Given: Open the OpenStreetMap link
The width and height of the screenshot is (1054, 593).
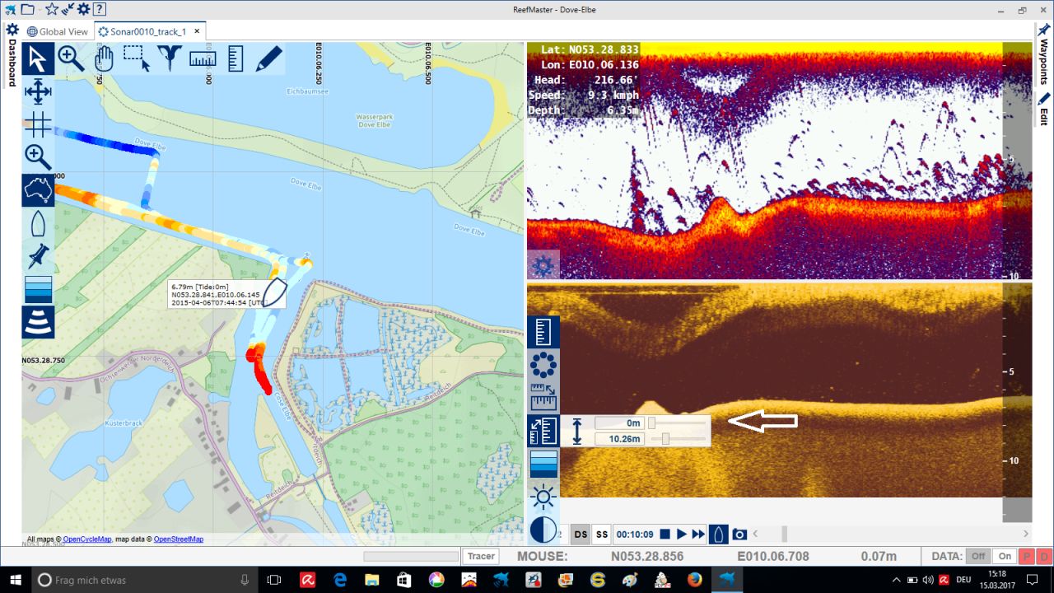Looking at the screenshot, I should pos(178,539).
